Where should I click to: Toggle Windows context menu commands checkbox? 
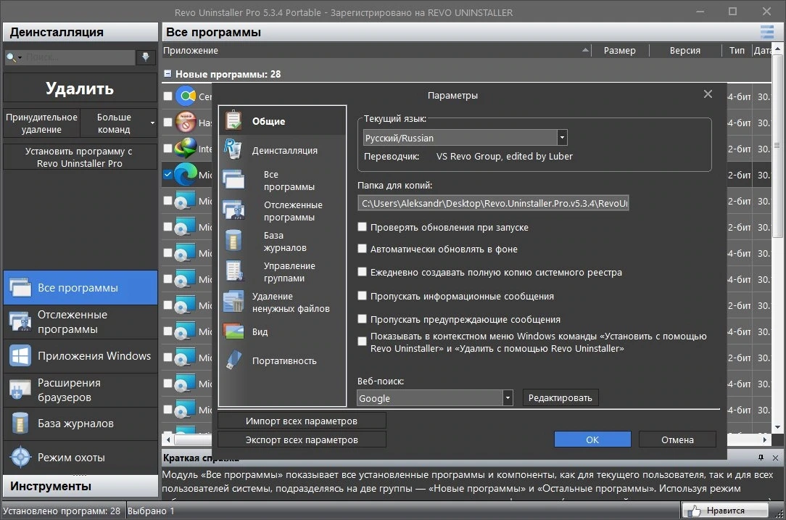(x=362, y=342)
